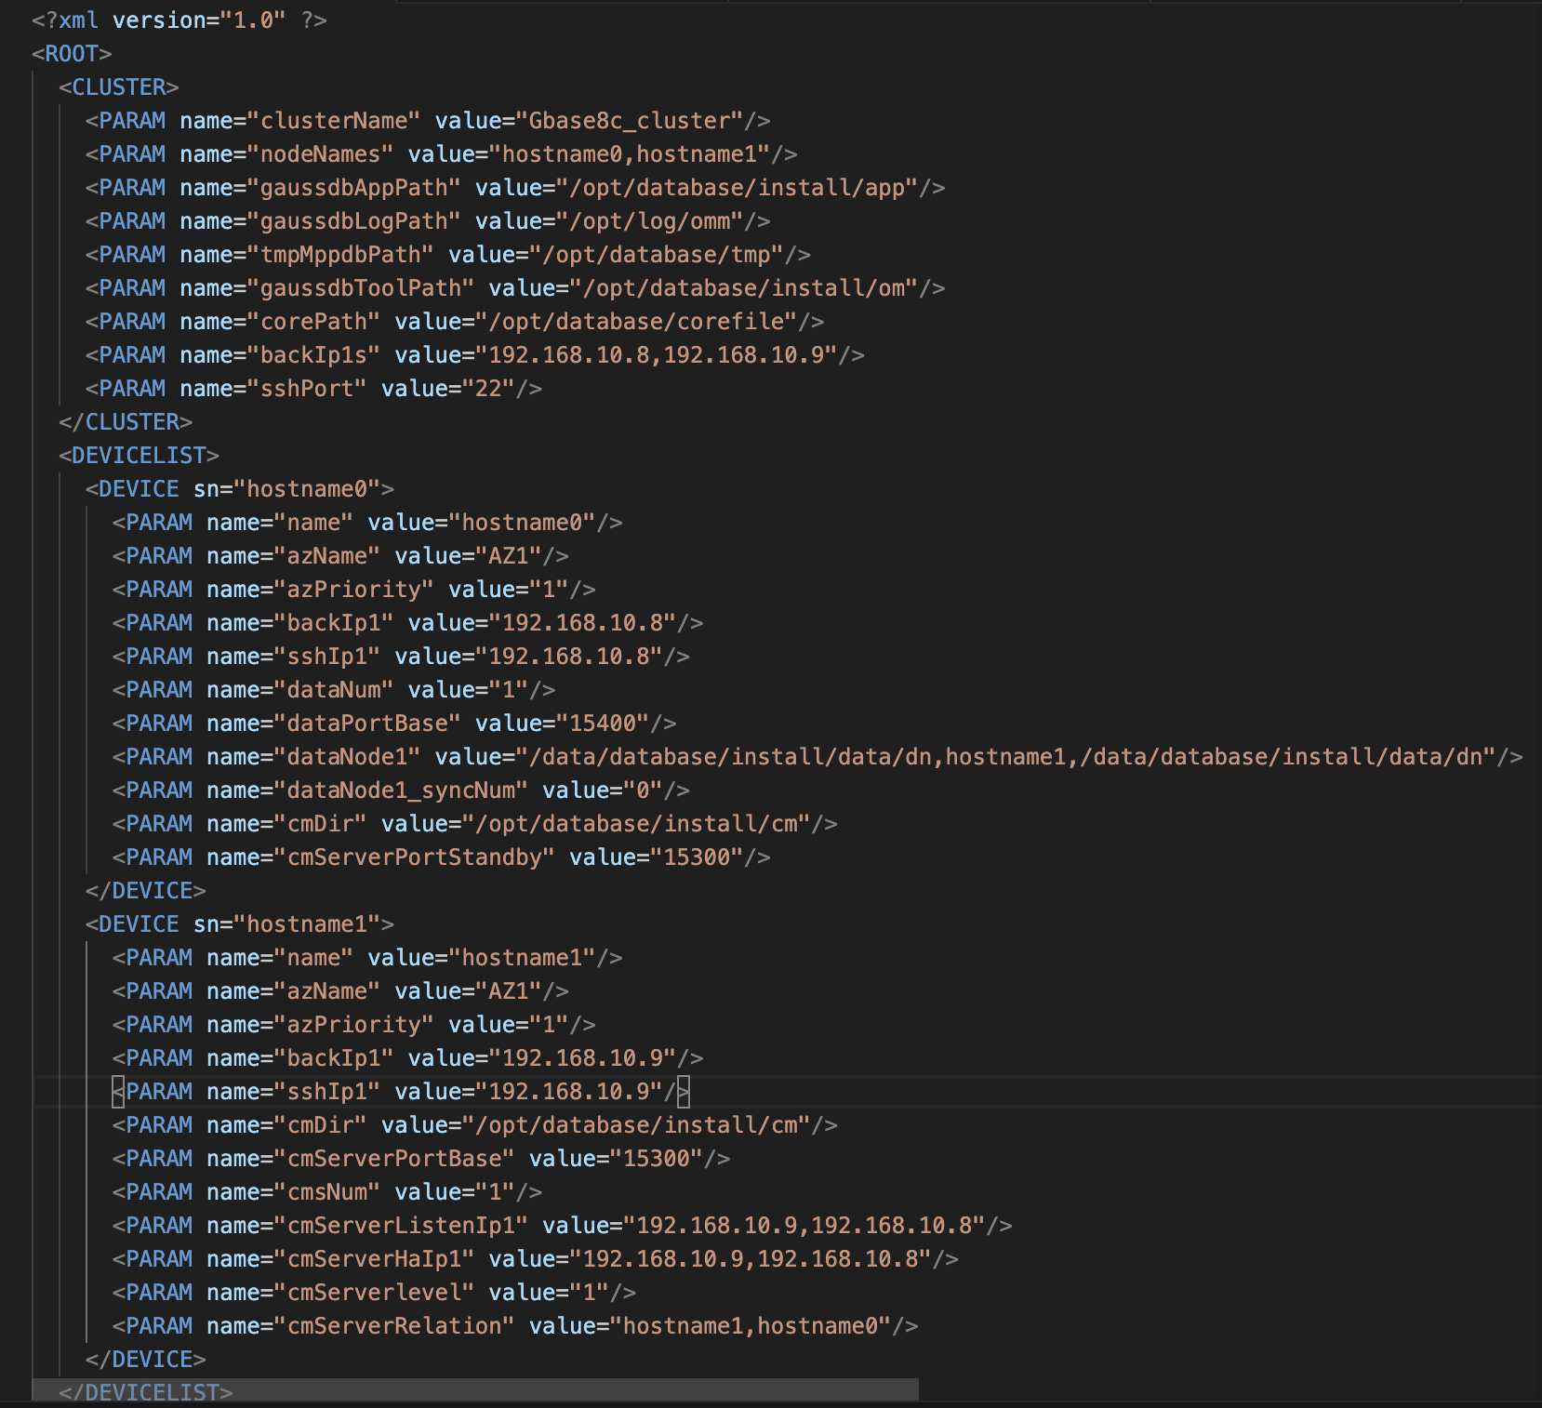This screenshot has height=1408, width=1542.
Task: Click the opening DEVICELIST tag
Action: pos(139,456)
